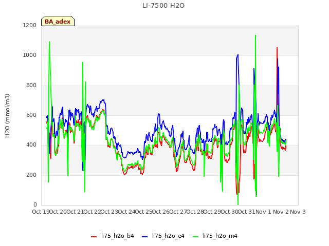Viewport: 329px width, 246px height.
Task: Click the Oct 28 x-axis label
Action: 195,212
